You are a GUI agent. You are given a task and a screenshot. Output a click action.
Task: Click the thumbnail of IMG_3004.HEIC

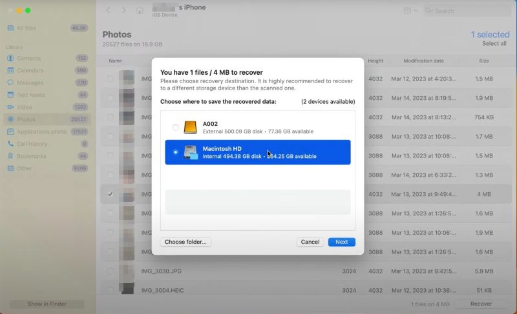(x=126, y=288)
